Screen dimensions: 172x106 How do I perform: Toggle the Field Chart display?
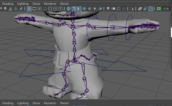50,9
